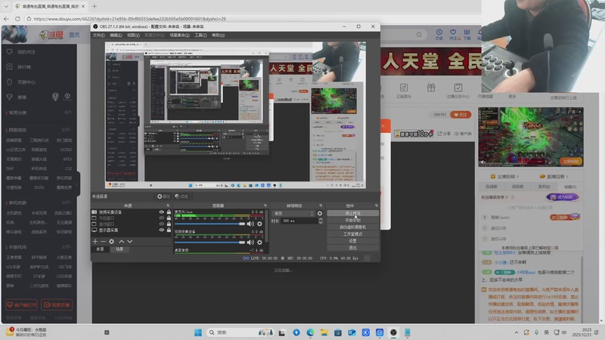Toggle lock on 视频采集设备 source
This screenshot has width=605, height=340.
(169, 212)
